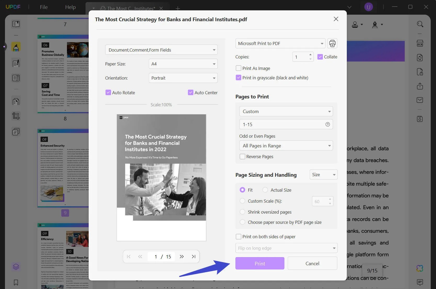Cancel the print dialog
This screenshot has width=436, height=289.
[312, 263]
